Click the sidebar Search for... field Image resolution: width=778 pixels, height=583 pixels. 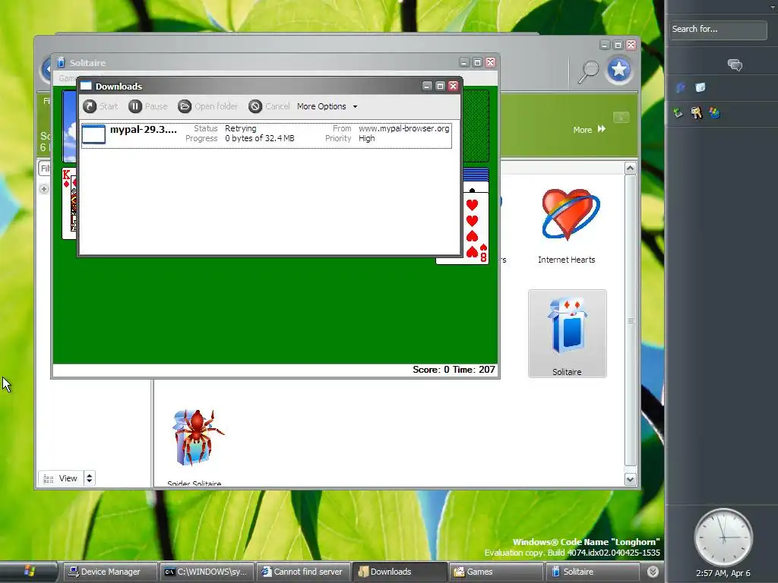[x=717, y=30]
